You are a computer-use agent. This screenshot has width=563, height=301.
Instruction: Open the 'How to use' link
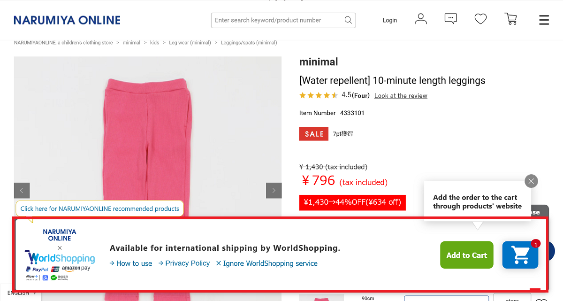pyautogui.click(x=131, y=263)
